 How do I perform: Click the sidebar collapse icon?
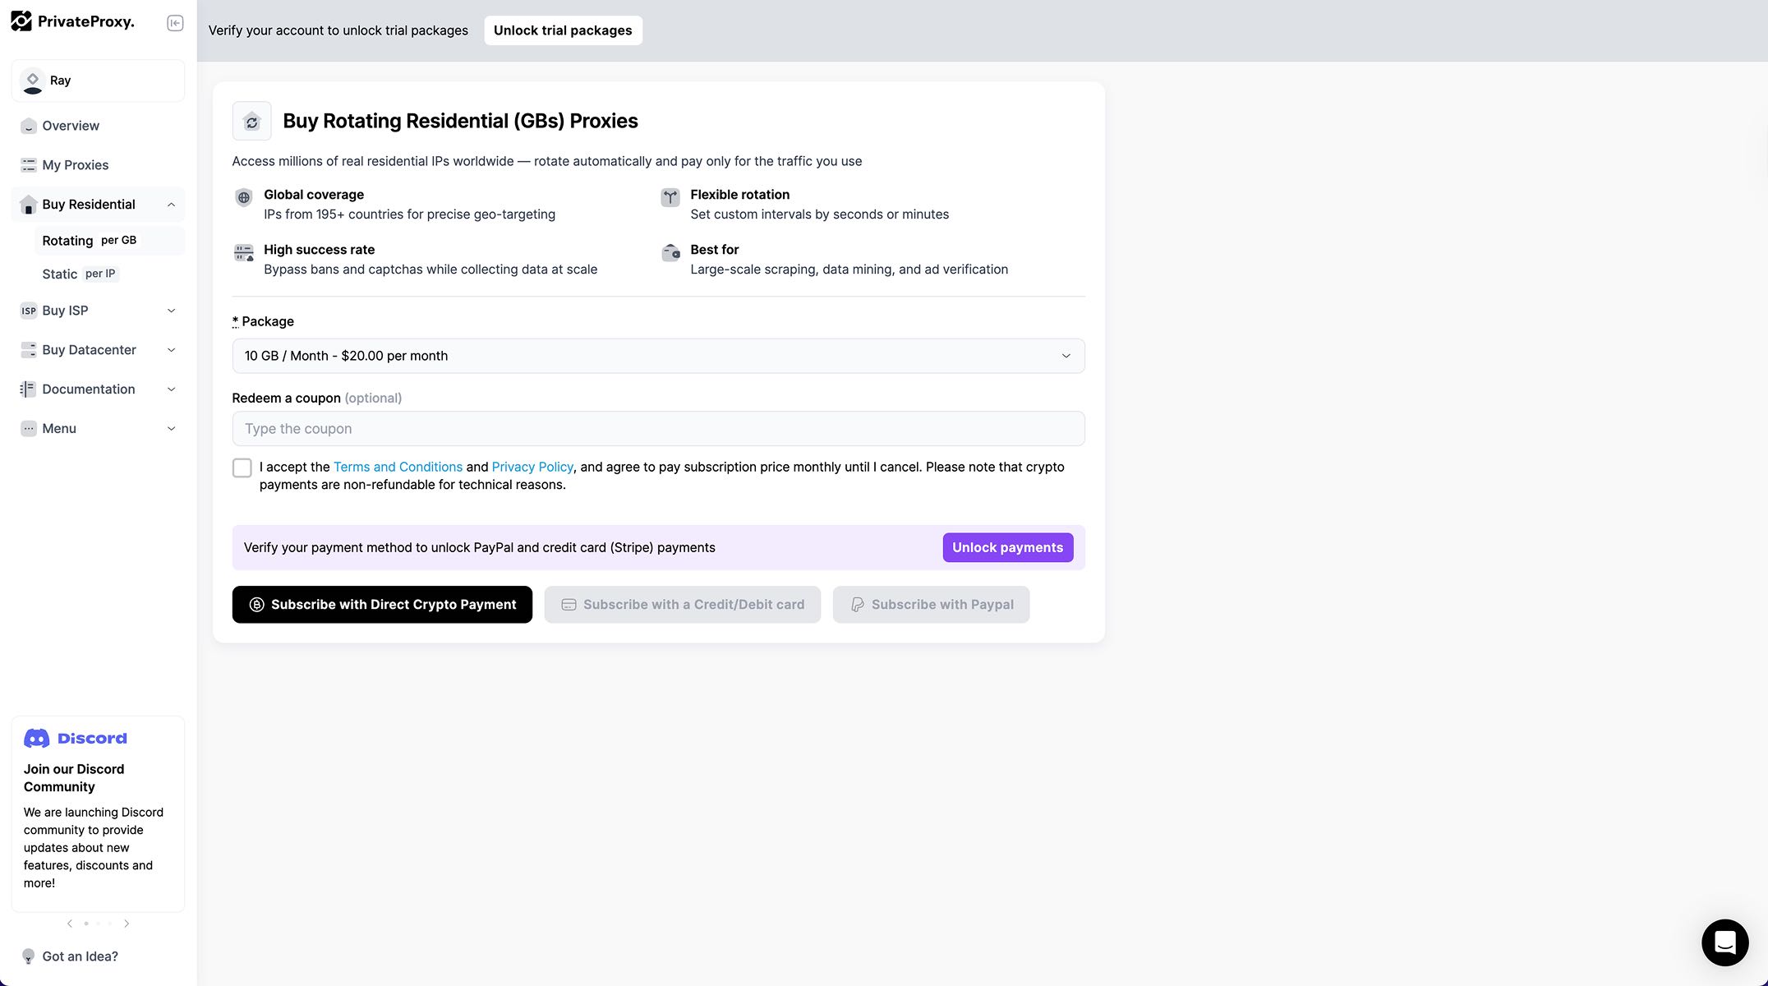coord(175,23)
